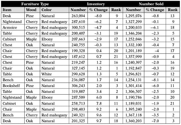Click inventory number 201,325
This screenshot has height=125, width=181.
(x=78, y=121)
